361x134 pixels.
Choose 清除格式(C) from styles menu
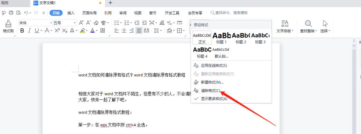click(210, 90)
